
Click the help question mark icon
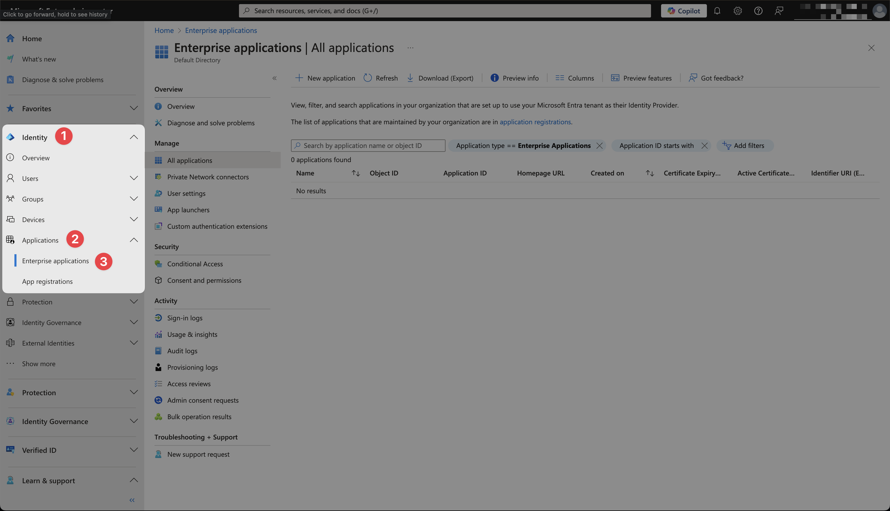point(758,11)
